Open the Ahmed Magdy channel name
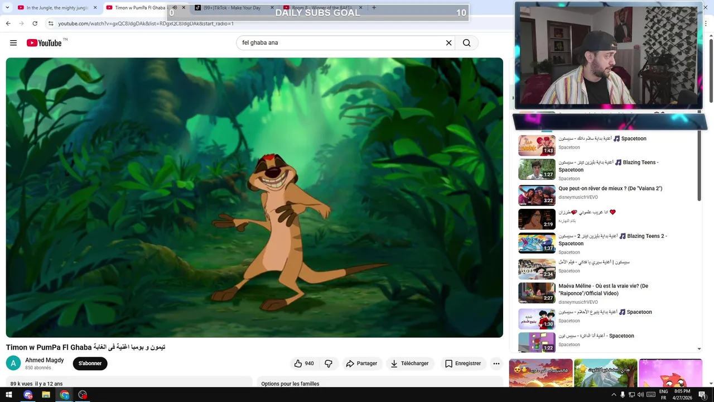The image size is (714, 402). (45, 360)
